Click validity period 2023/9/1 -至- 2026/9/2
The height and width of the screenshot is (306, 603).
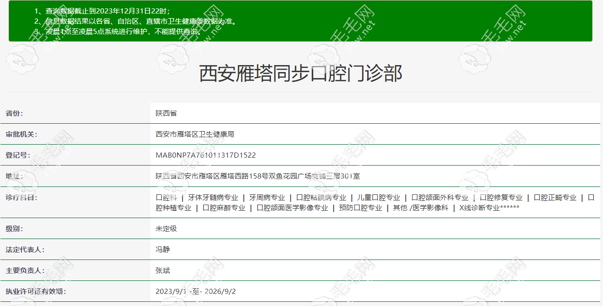click(196, 292)
